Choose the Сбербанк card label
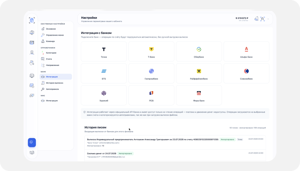The image size is (300, 171). 199,57
